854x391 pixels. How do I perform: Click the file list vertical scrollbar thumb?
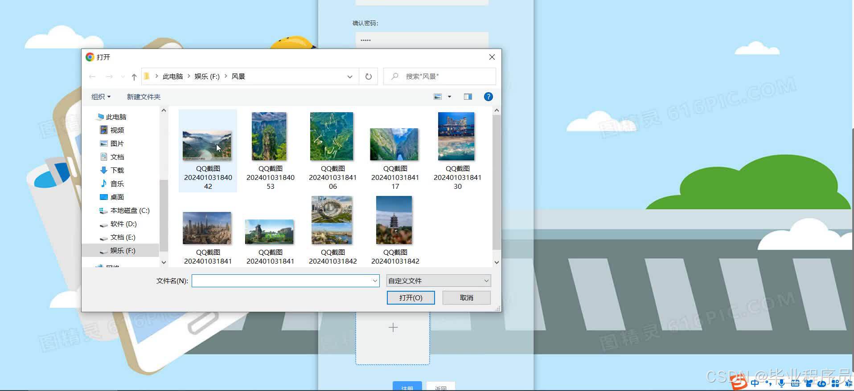coord(497,182)
